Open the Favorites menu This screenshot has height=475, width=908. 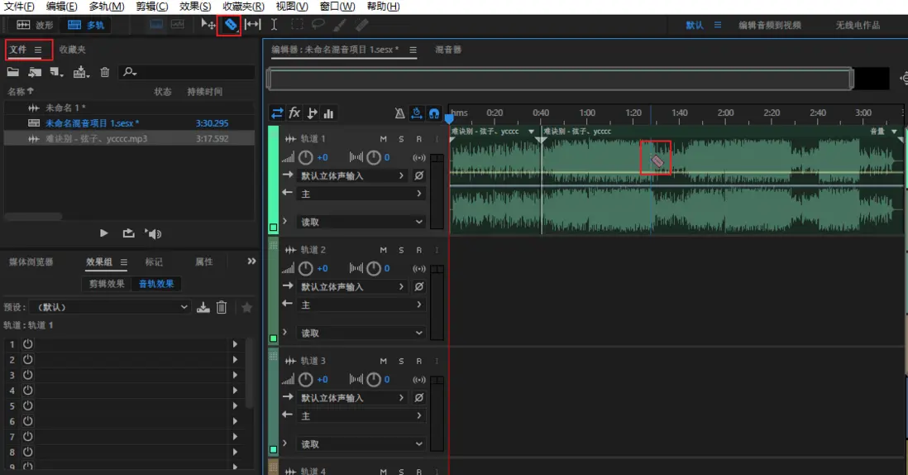point(244,7)
